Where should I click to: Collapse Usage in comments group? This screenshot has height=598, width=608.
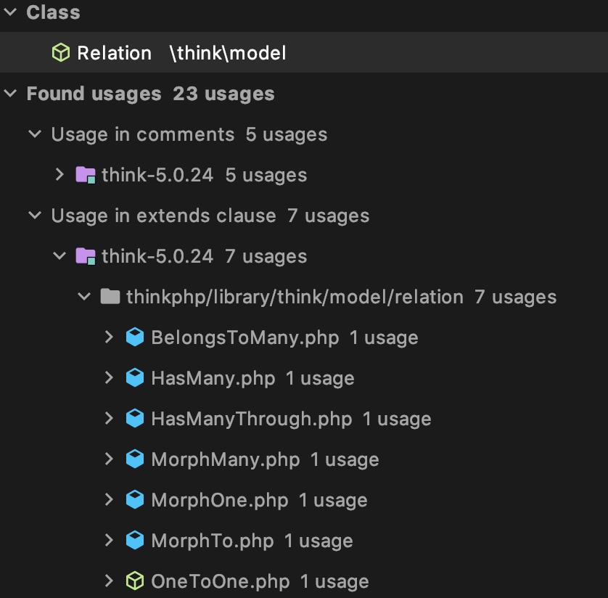[35, 134]
